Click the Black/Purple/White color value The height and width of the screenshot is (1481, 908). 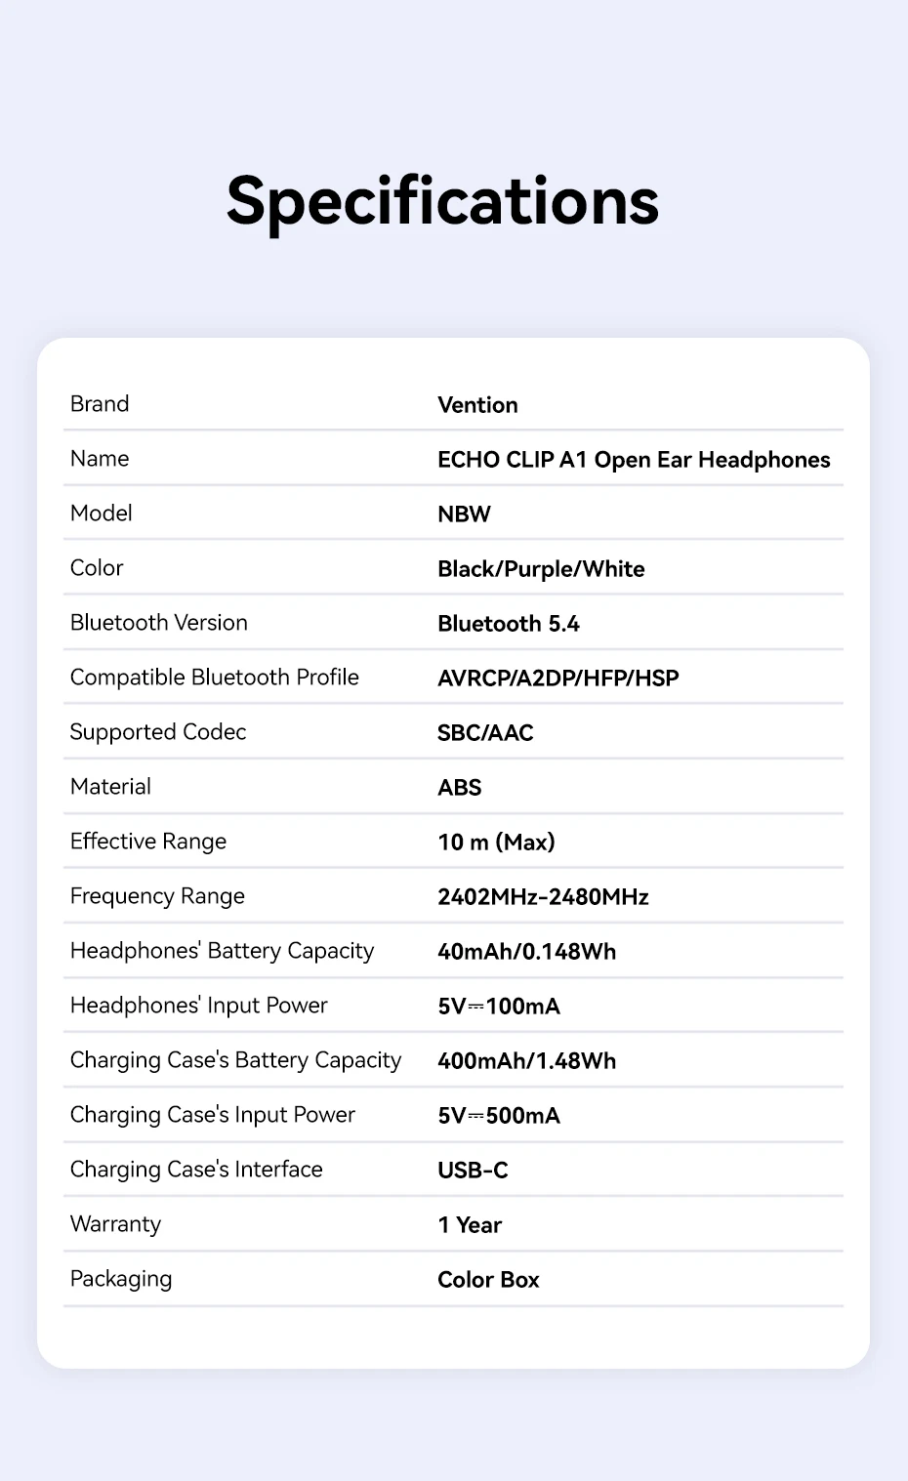coord(541,569)
